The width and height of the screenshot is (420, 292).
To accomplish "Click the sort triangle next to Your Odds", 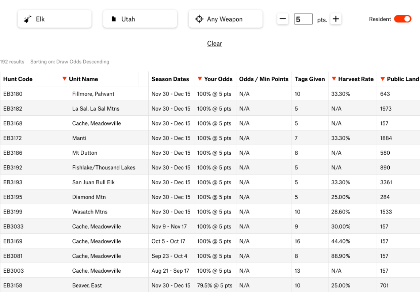I will (x=199, y=79).
